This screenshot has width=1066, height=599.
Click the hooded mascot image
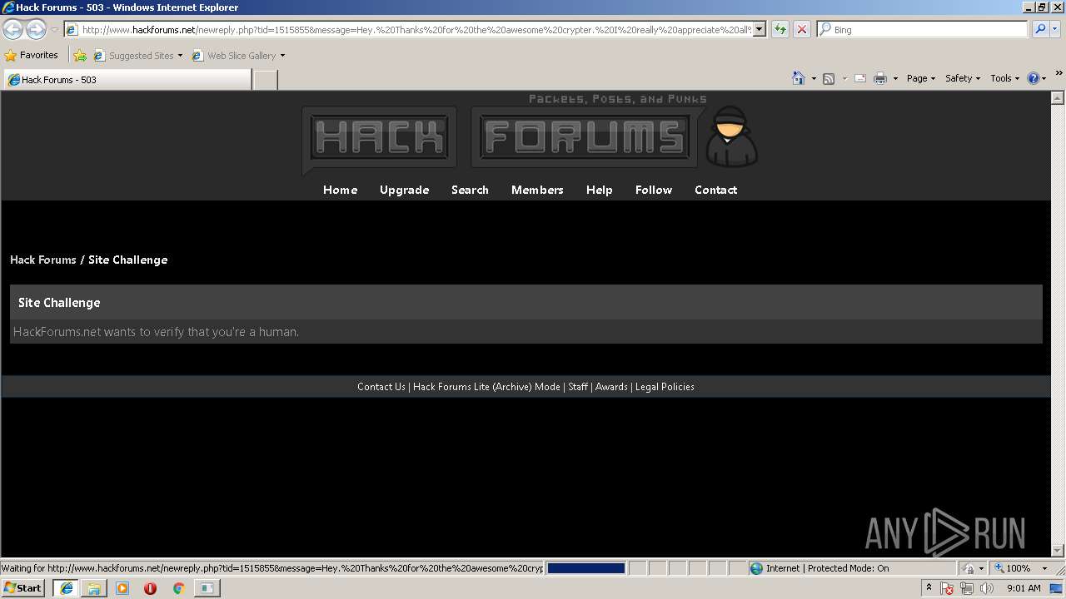tap(731, 136)
